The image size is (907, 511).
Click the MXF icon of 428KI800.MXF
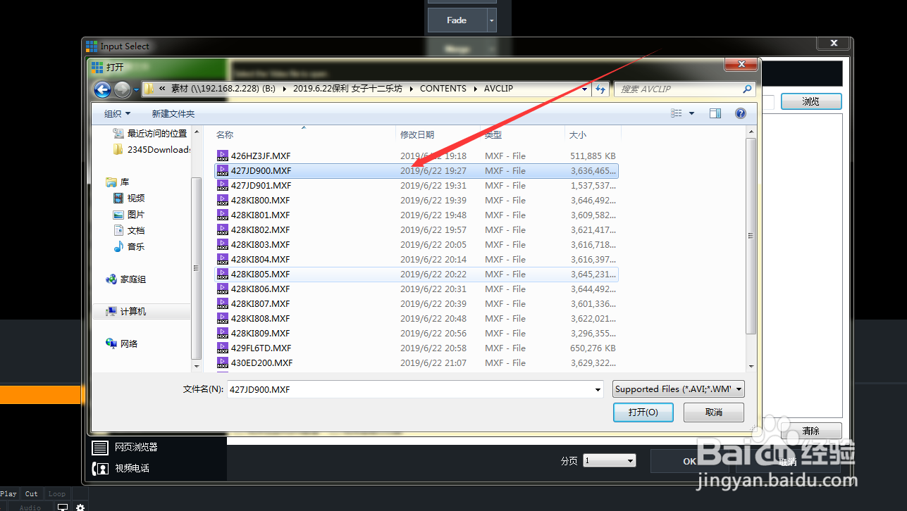[223, 200]
